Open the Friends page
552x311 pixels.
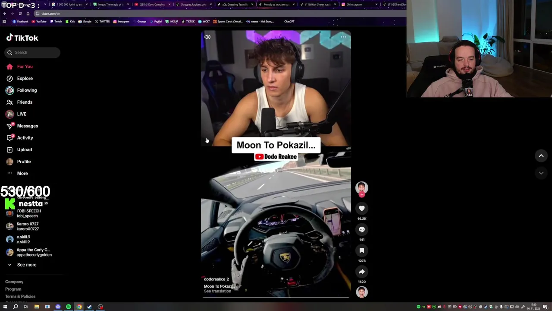tap(25, 102)
